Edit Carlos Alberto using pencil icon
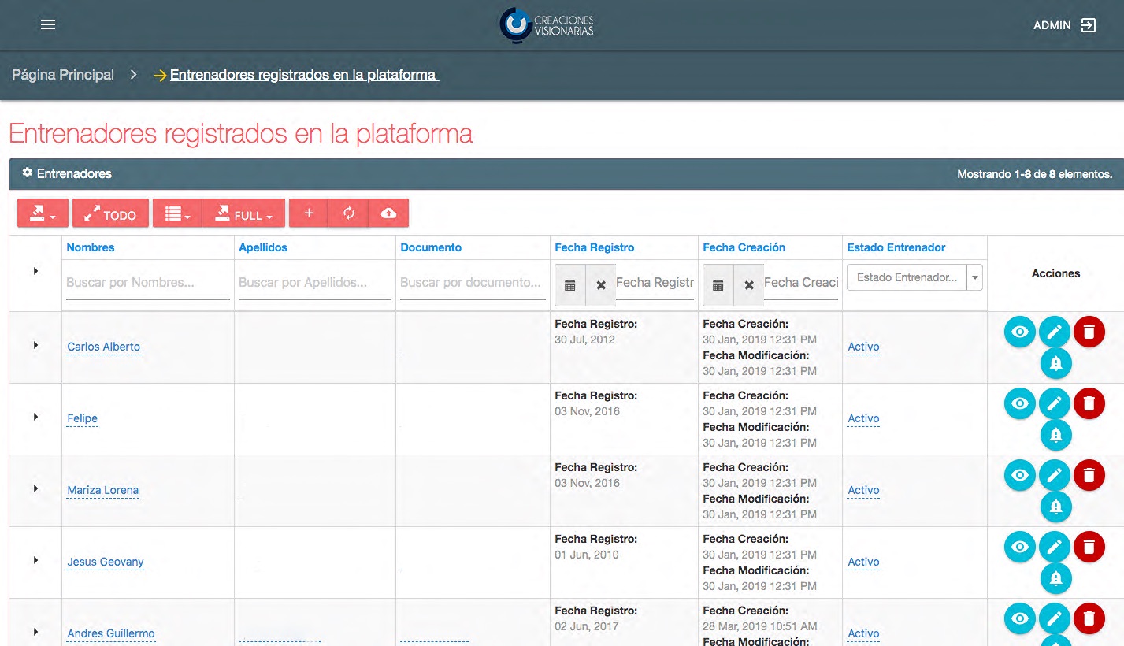This screenshot has height=646, width=1124. 1055,332
